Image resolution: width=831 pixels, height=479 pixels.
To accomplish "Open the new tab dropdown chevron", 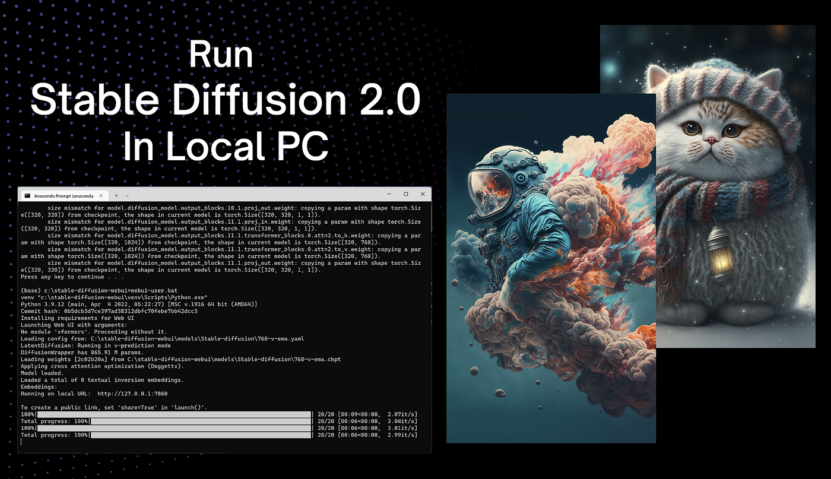I will 126,195.
